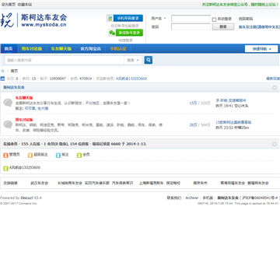Click the Discuz! link in footer
The image size is (280, 280).
pos(27,198)
